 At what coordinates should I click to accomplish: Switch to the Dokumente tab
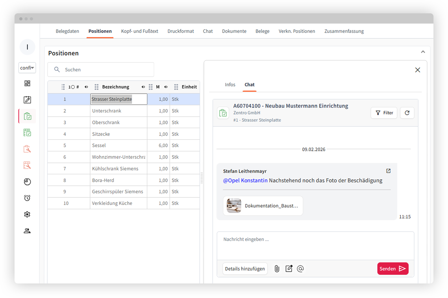pos(234,31)
